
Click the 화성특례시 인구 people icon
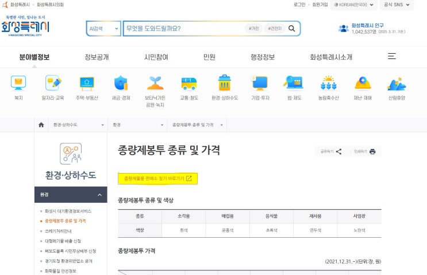click(344, 28)
